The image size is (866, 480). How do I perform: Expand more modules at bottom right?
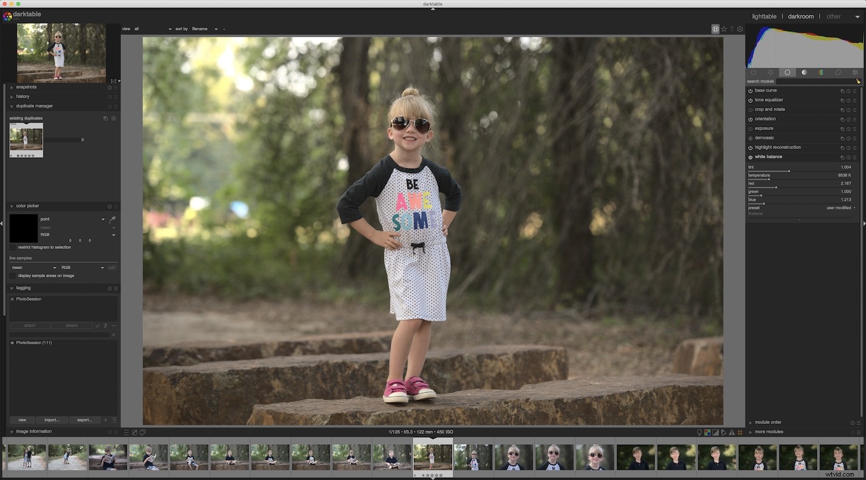[768, 431]
